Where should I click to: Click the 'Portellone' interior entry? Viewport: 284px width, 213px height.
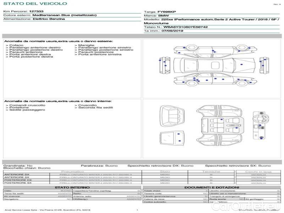[19, 108]
